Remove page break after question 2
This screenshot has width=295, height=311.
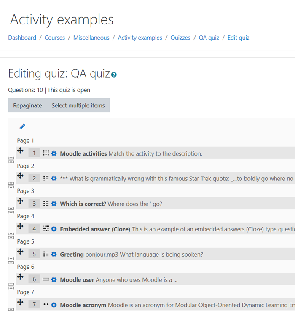11,185
